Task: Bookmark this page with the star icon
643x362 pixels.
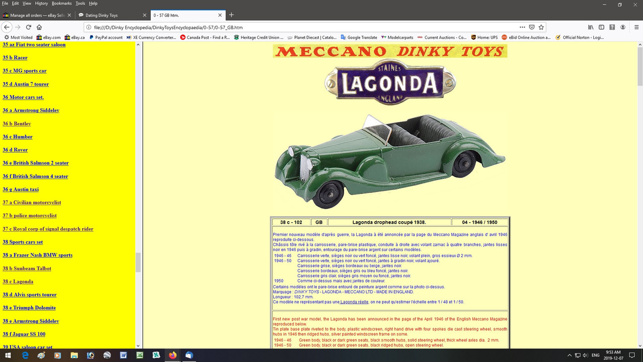Action: click(541, 27)
